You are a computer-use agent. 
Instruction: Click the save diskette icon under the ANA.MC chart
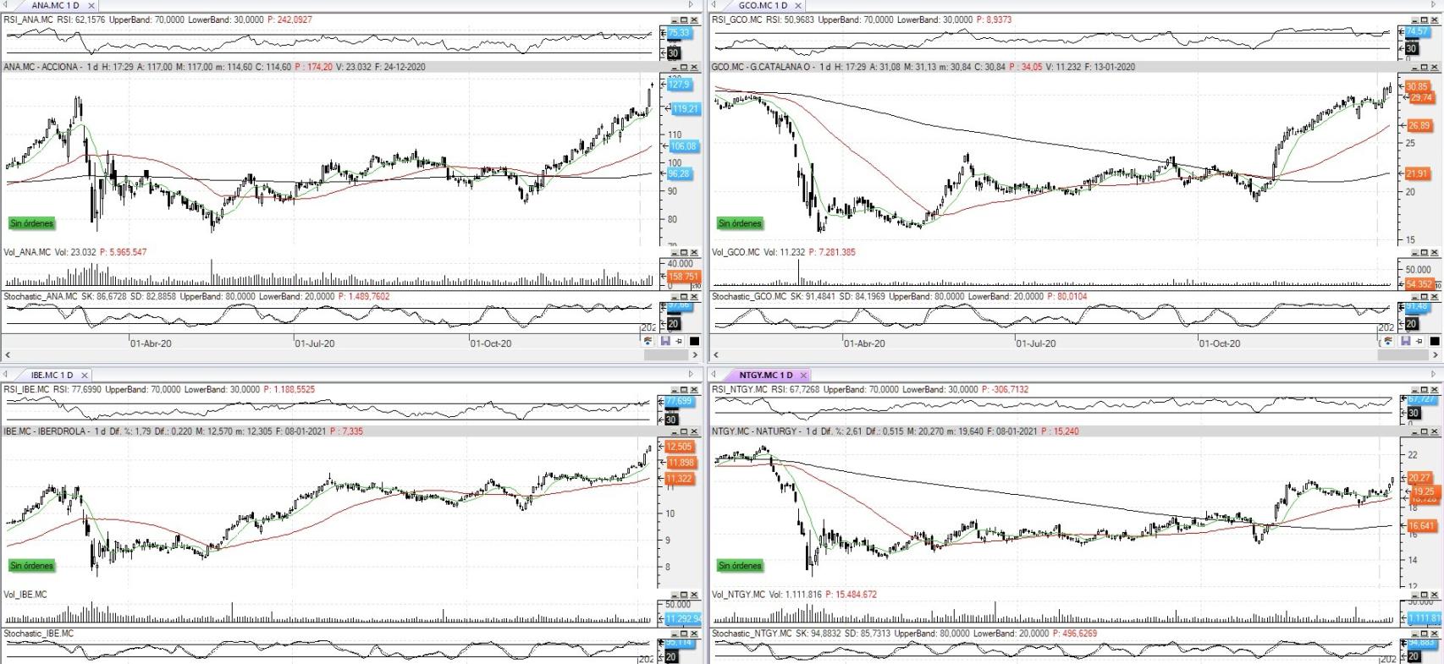click(664, 341)
